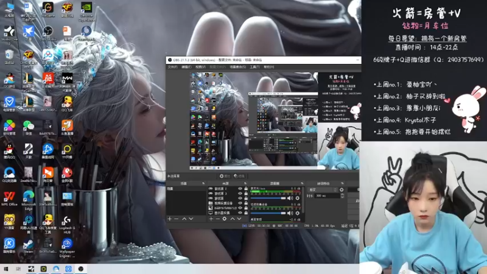Click the add scene plus icon in OBS
Screen dimensions: 487x274
pos(170,219)
